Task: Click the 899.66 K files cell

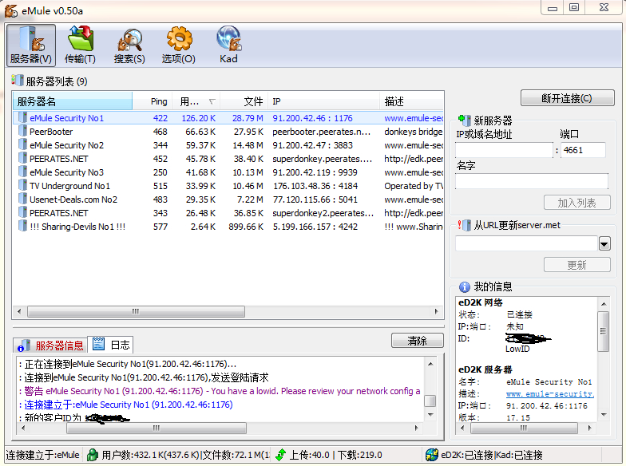Action: (246, 227)
